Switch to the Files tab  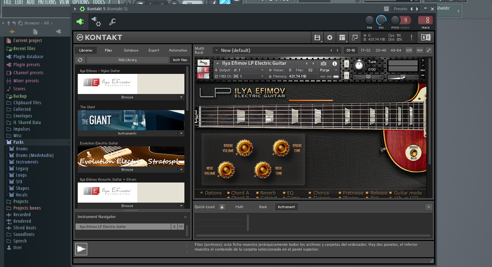[x=108, y=50]
